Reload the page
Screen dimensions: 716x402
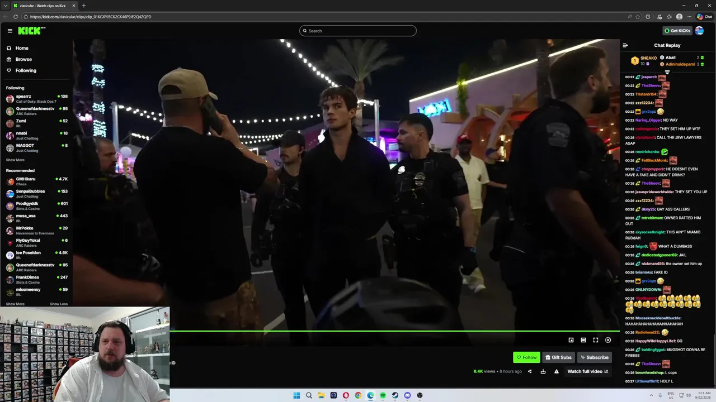click(x=16, y=17)
